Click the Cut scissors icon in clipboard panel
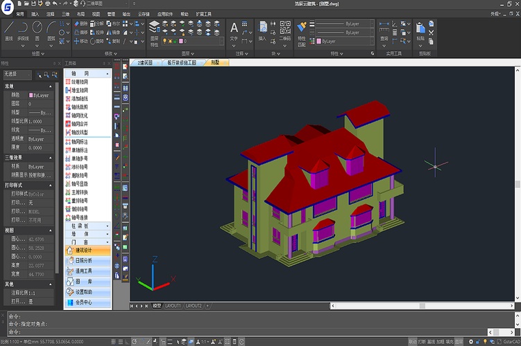 [x=431, y=33]
